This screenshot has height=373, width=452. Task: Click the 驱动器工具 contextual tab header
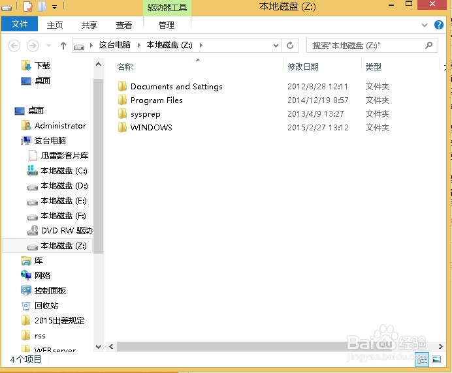pos(167,7)
